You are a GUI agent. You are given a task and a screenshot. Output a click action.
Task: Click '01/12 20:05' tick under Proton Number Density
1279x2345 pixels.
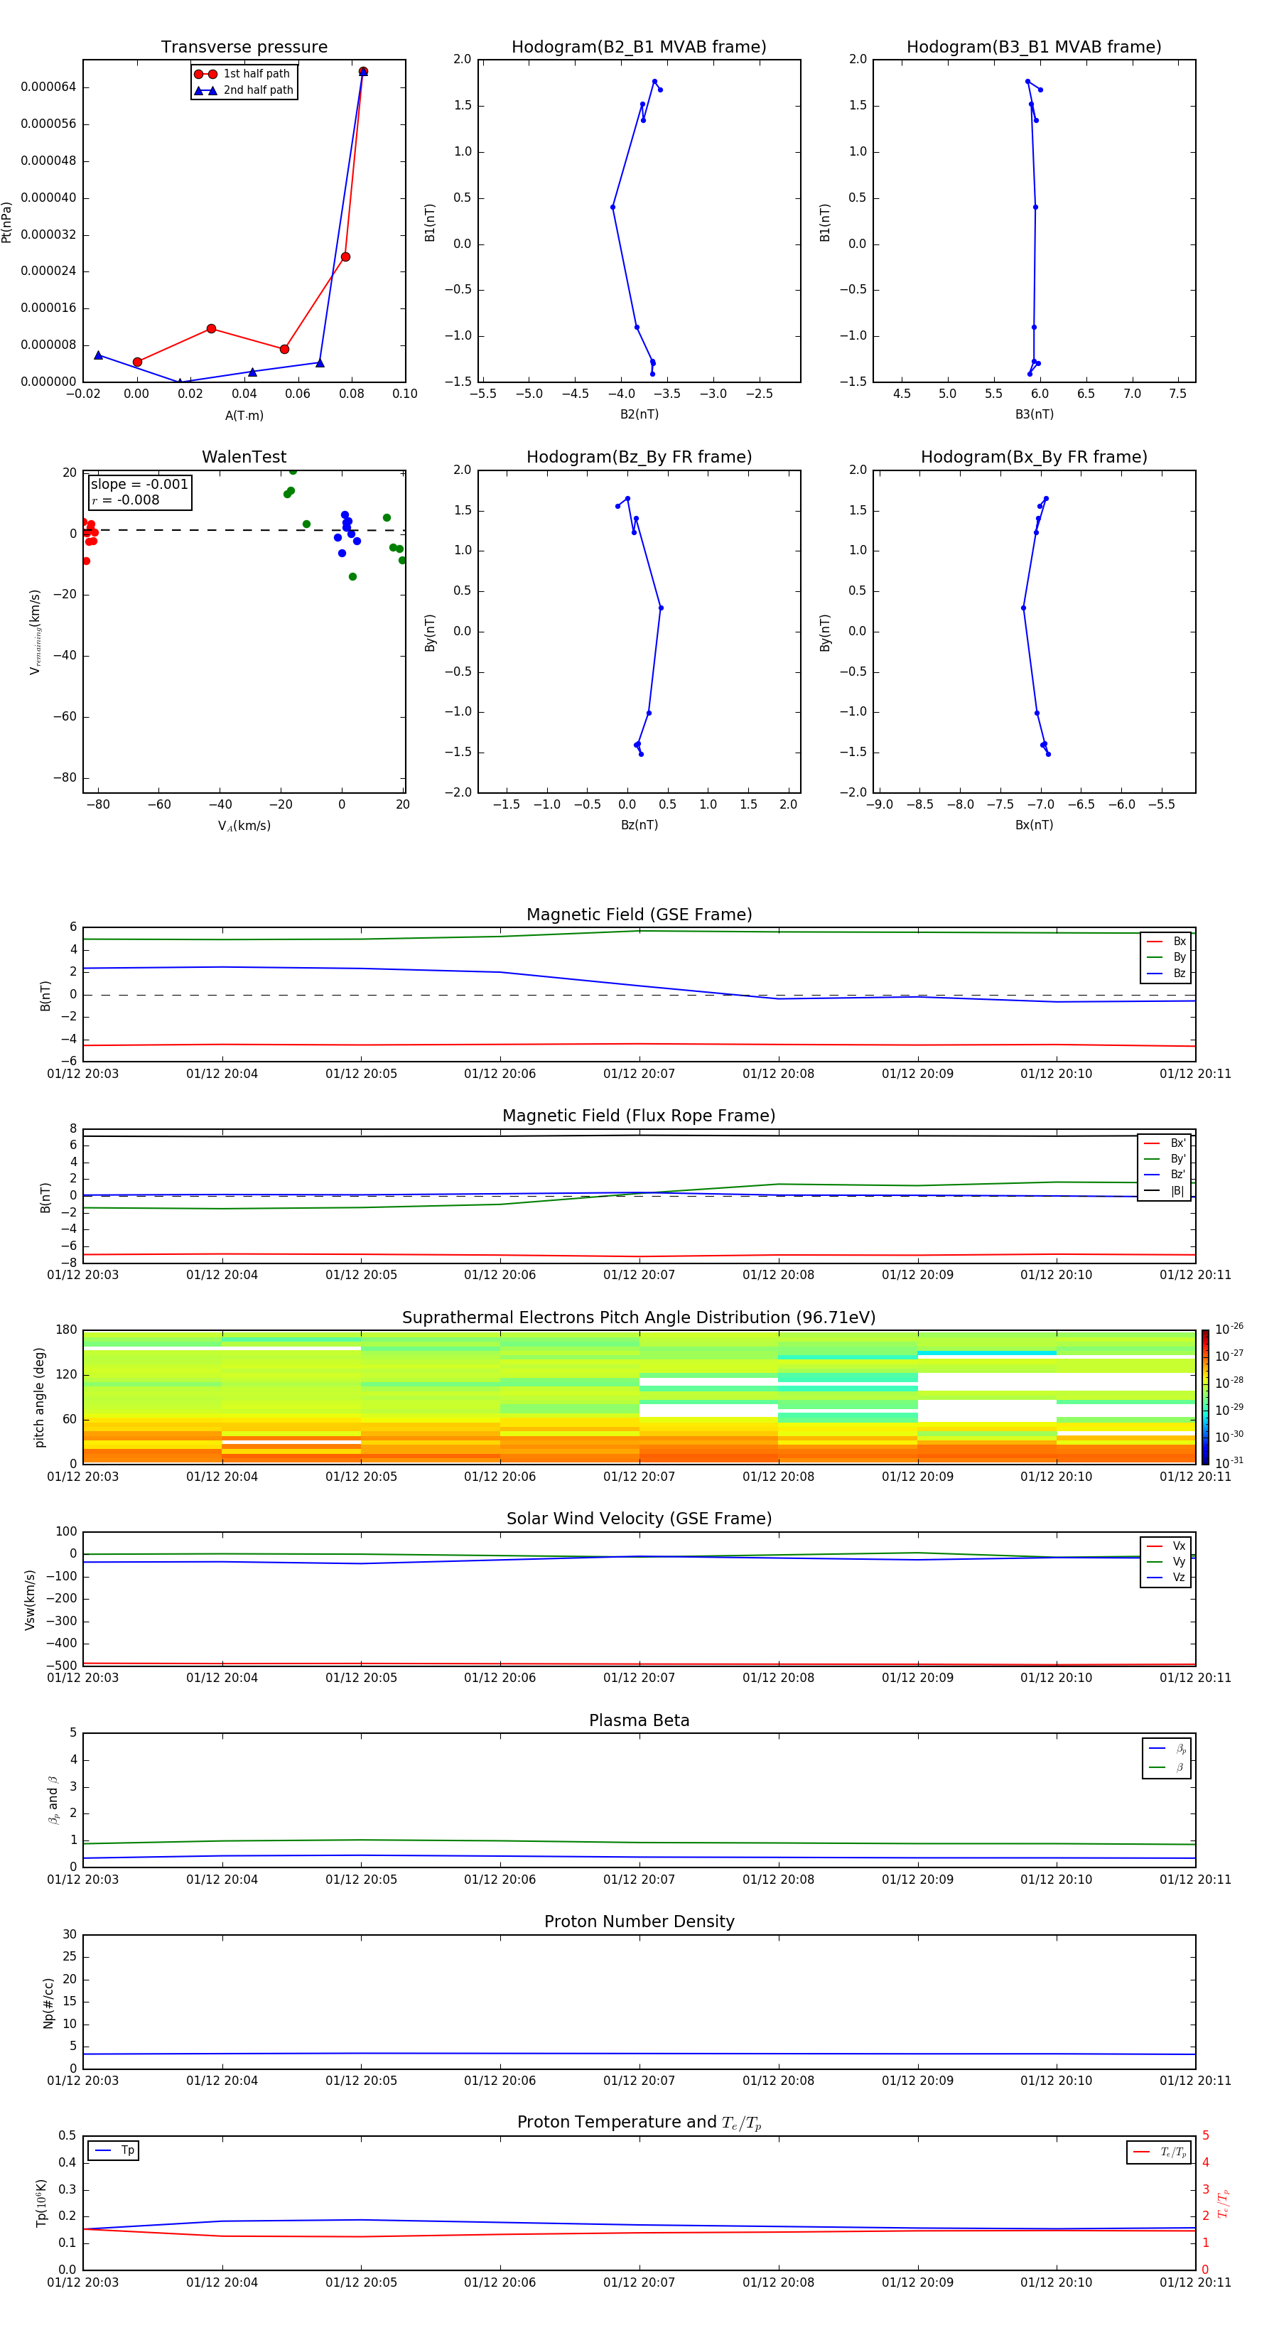point(362,2081)
